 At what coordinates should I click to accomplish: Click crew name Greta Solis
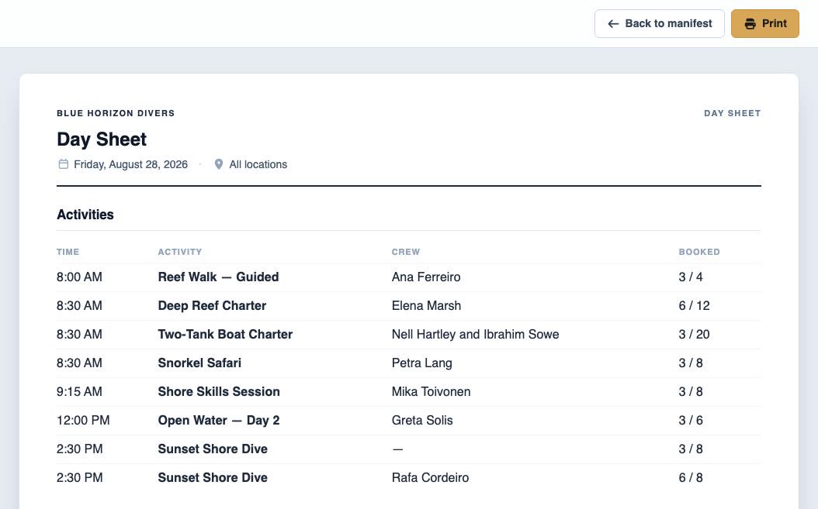[x=422, y=420]
